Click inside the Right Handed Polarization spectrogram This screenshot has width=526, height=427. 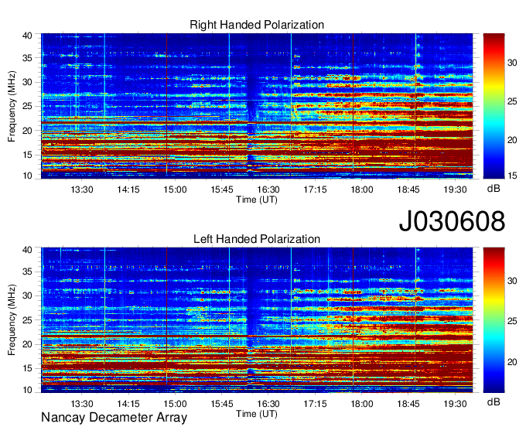tap(257, 106)
